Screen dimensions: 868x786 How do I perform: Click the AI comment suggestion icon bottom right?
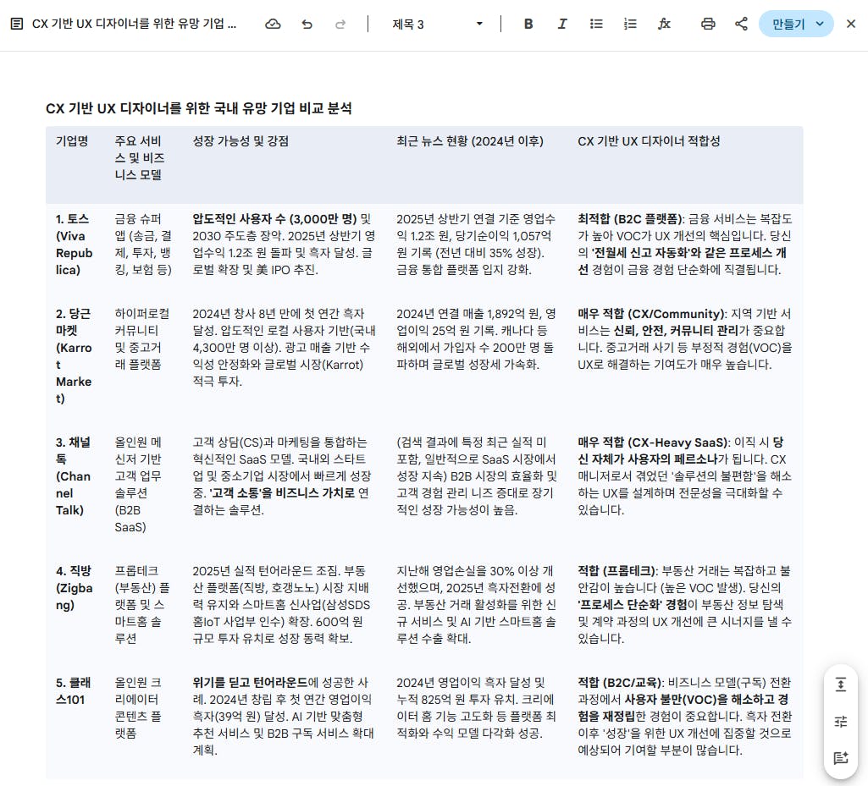[840, 759]
